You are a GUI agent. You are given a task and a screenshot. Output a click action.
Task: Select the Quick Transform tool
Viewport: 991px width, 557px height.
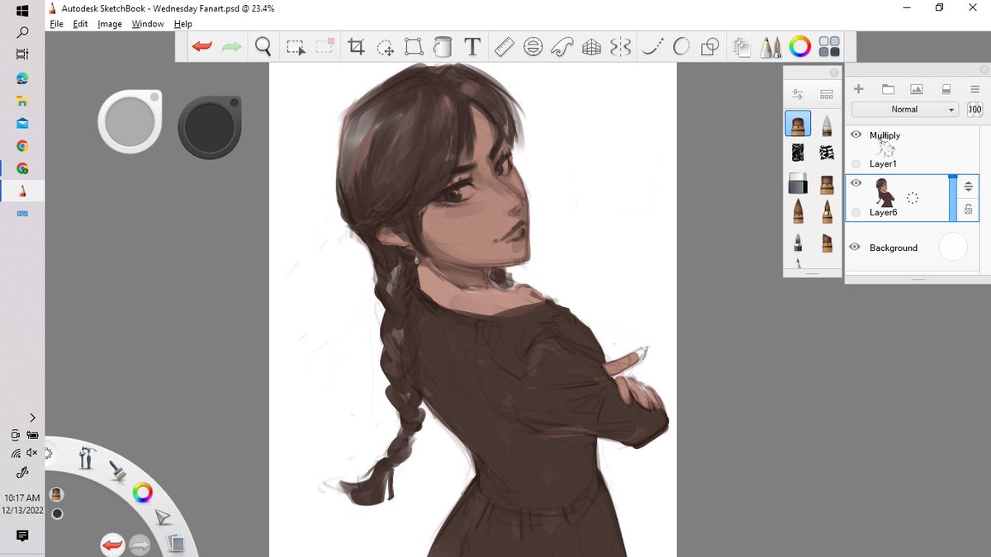coord(325,46)
